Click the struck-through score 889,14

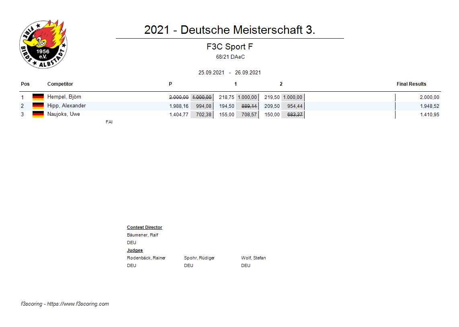[249, 106]
